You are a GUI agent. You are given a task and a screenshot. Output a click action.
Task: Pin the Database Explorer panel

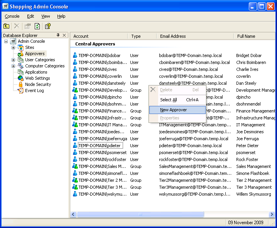pos(58,35)
